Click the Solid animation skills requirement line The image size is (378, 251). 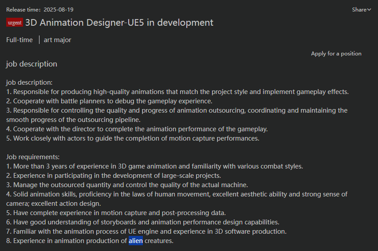[x=177, y=199]
